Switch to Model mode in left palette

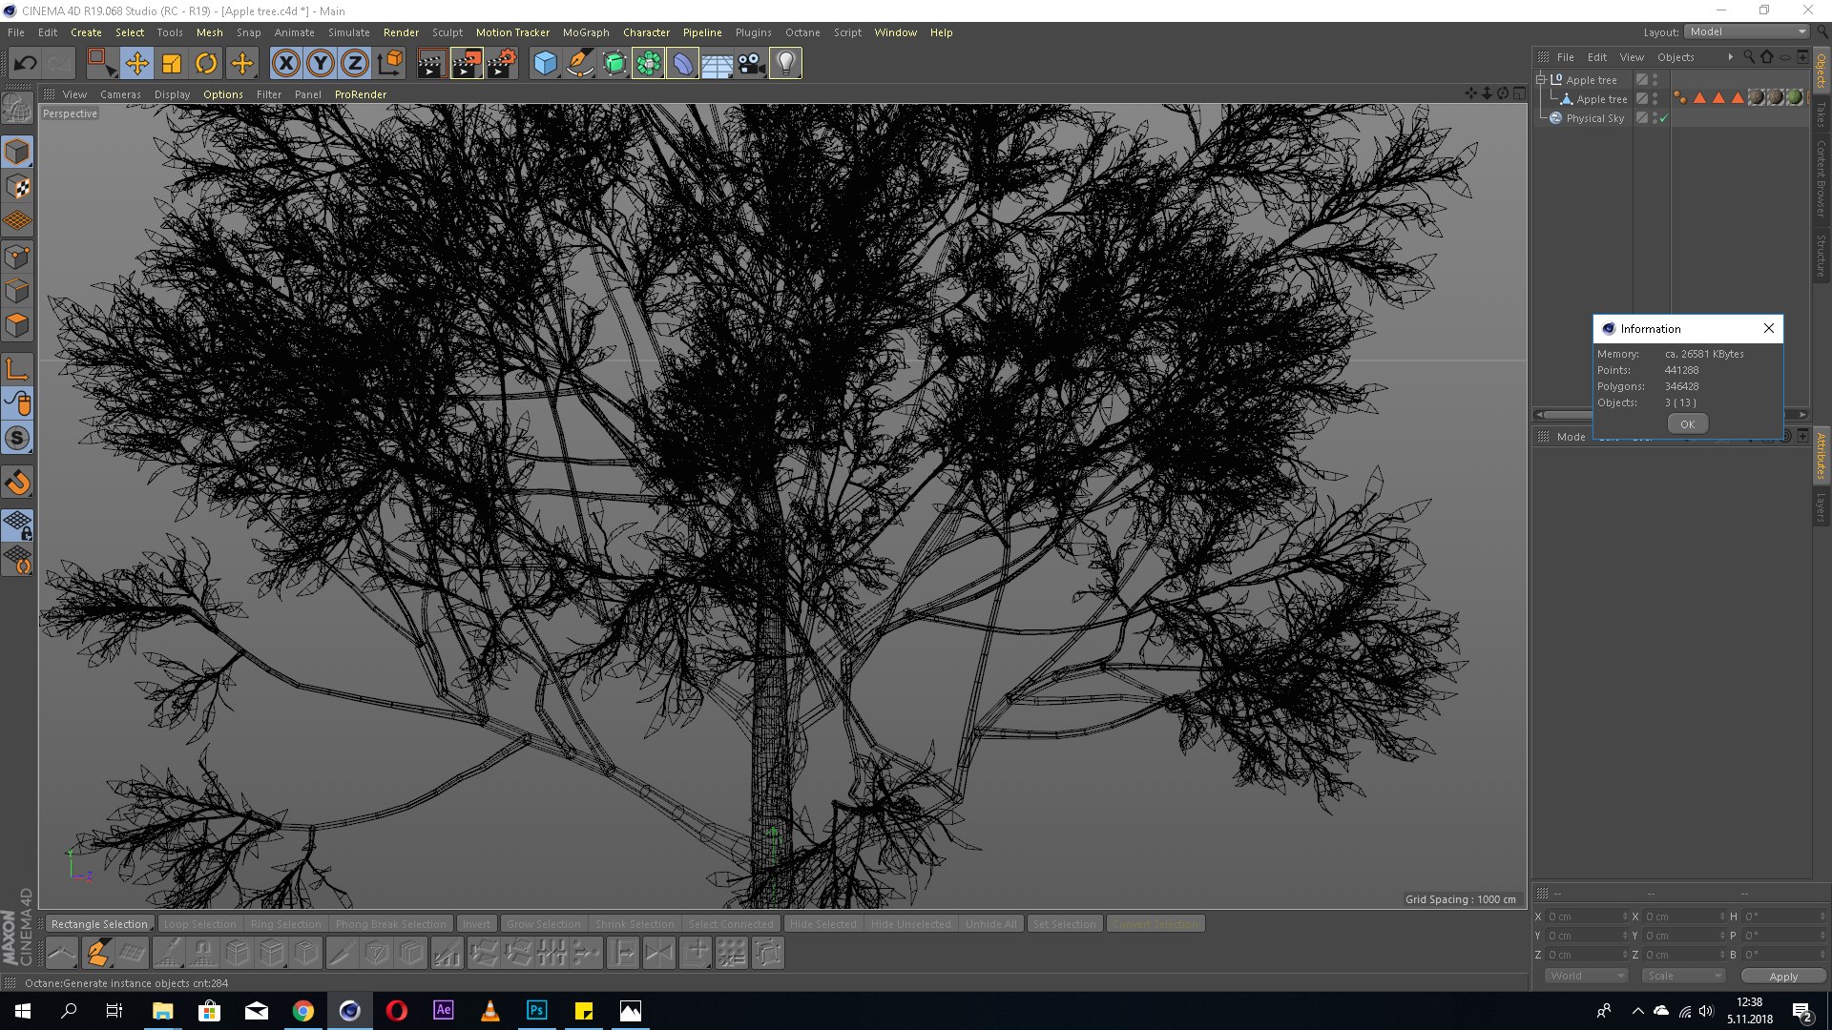pyautogui.click(x=17, y=152)
